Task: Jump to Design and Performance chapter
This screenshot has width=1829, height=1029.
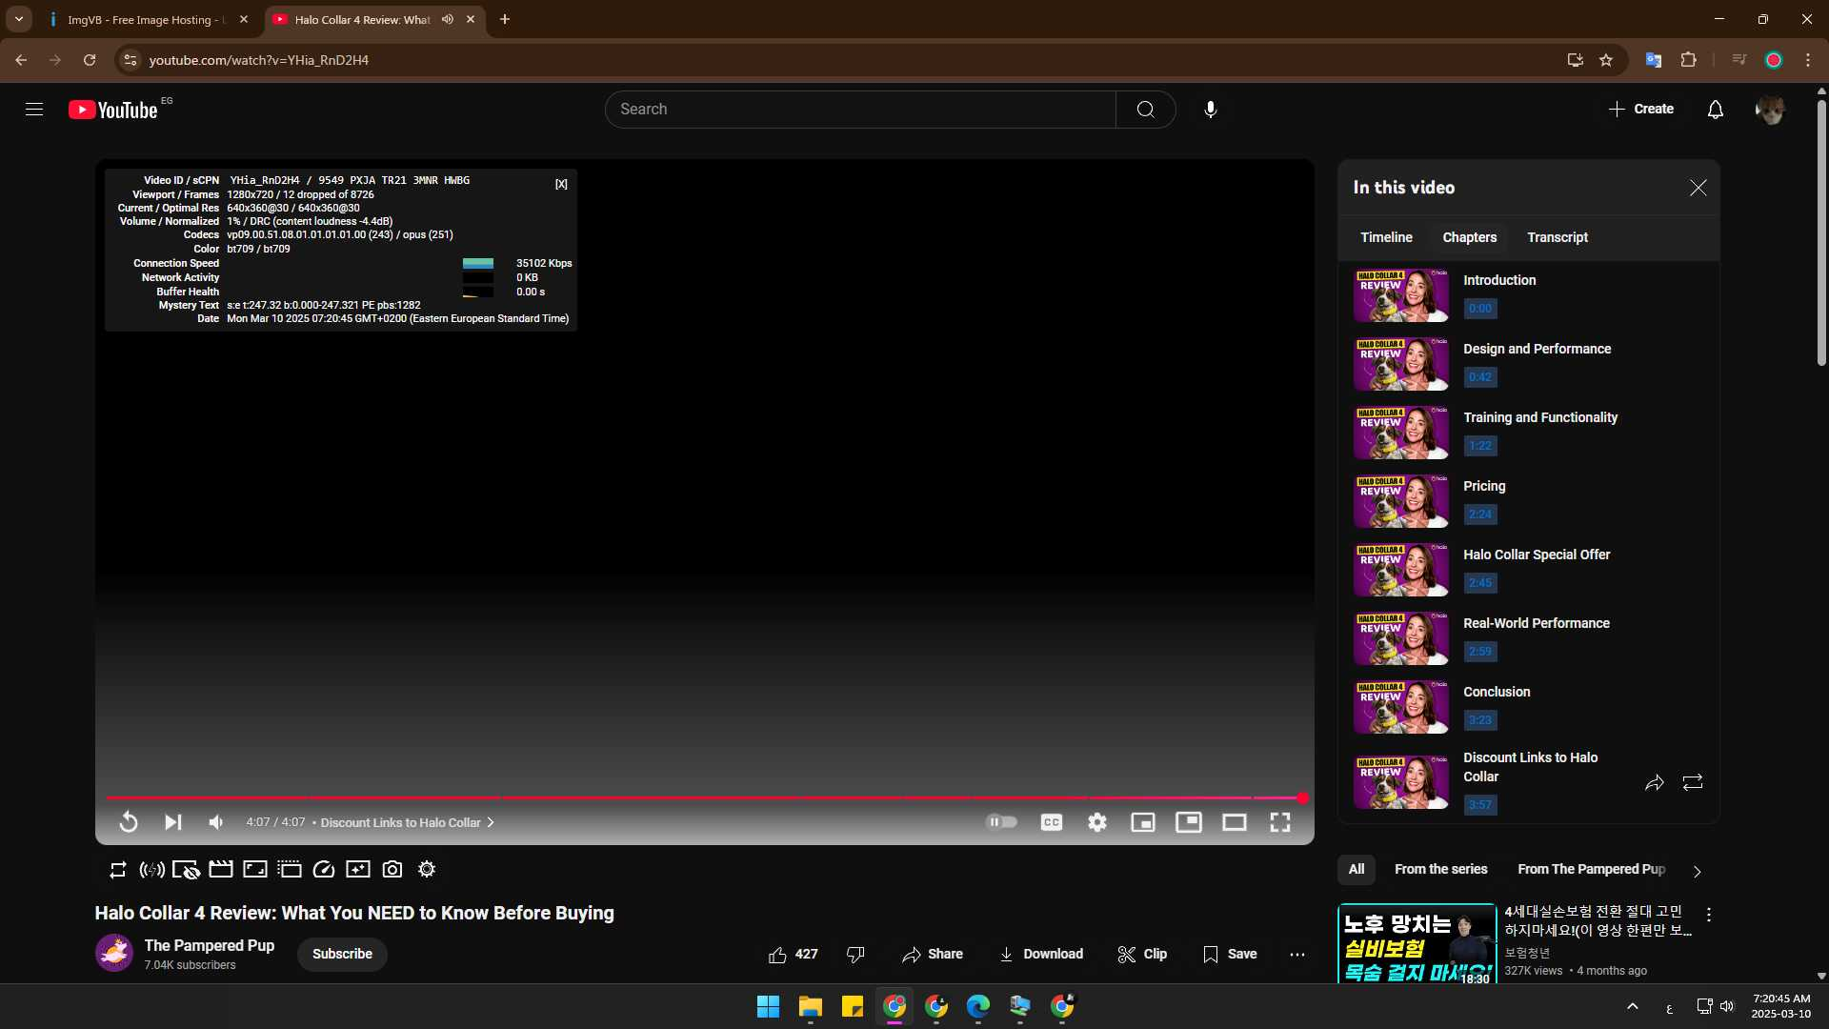Action: coord(1529,363)
